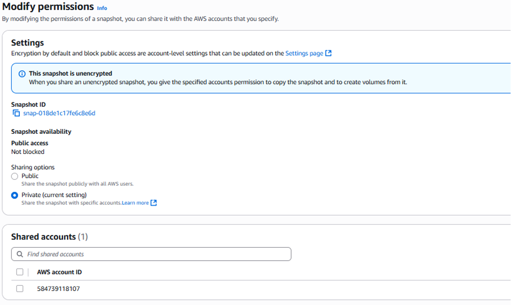Toggle the select-all accounts header checkbox
The width and height of the screenshot is (511, 305).
[20, 272]
